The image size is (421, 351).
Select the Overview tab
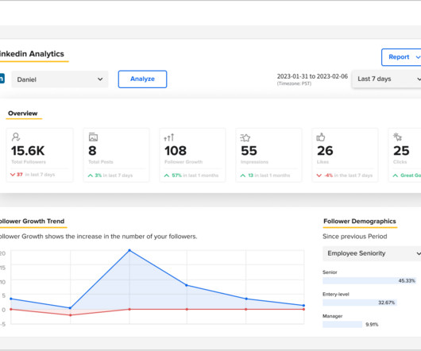(23, 114)
